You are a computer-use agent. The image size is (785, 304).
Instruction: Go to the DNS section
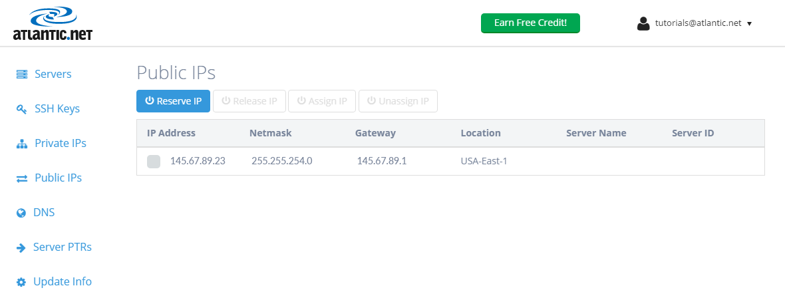[x=44, y=212]
